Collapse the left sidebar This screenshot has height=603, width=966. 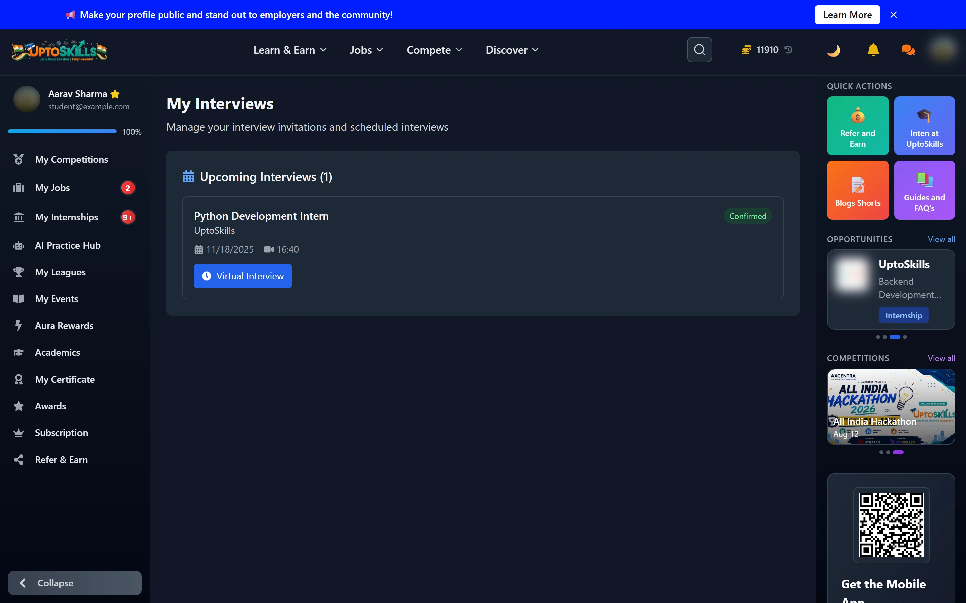pos(75,583)
